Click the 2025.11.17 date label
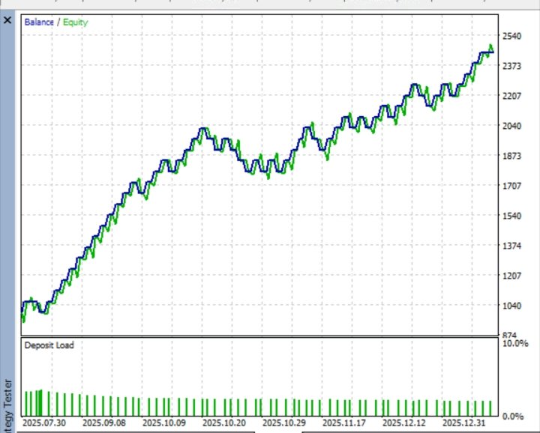Image resolution: width=540 pixels, height=433 pixels. (x=343, y=423)
